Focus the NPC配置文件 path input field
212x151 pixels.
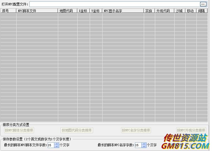tap(115, 4)
